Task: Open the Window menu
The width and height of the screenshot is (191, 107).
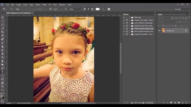Action: 62,5
